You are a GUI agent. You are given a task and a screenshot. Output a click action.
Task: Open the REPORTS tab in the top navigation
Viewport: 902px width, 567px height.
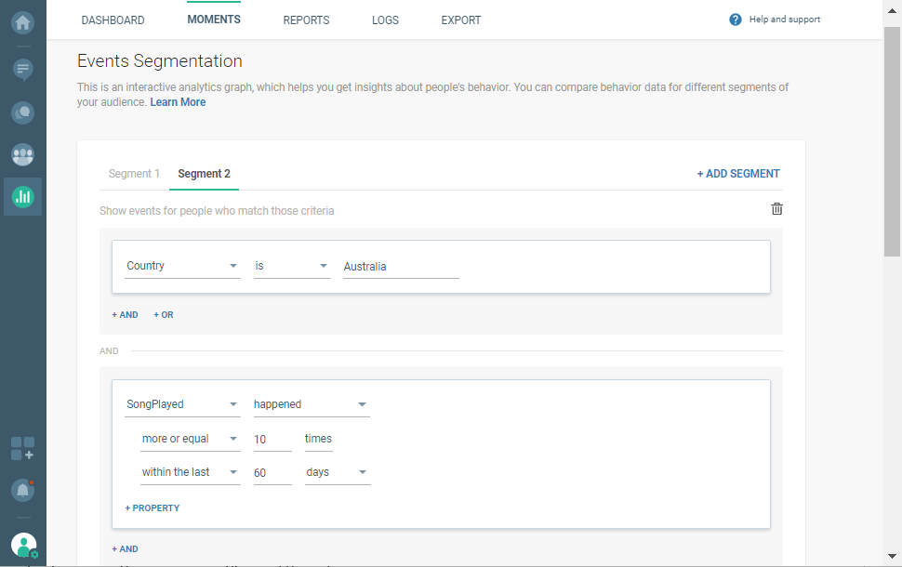point(306,20)
